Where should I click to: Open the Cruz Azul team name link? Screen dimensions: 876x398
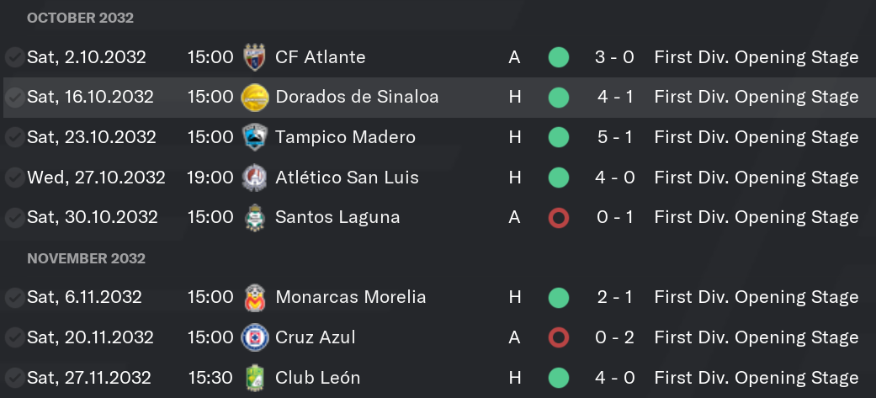click(x=316, y=337)
